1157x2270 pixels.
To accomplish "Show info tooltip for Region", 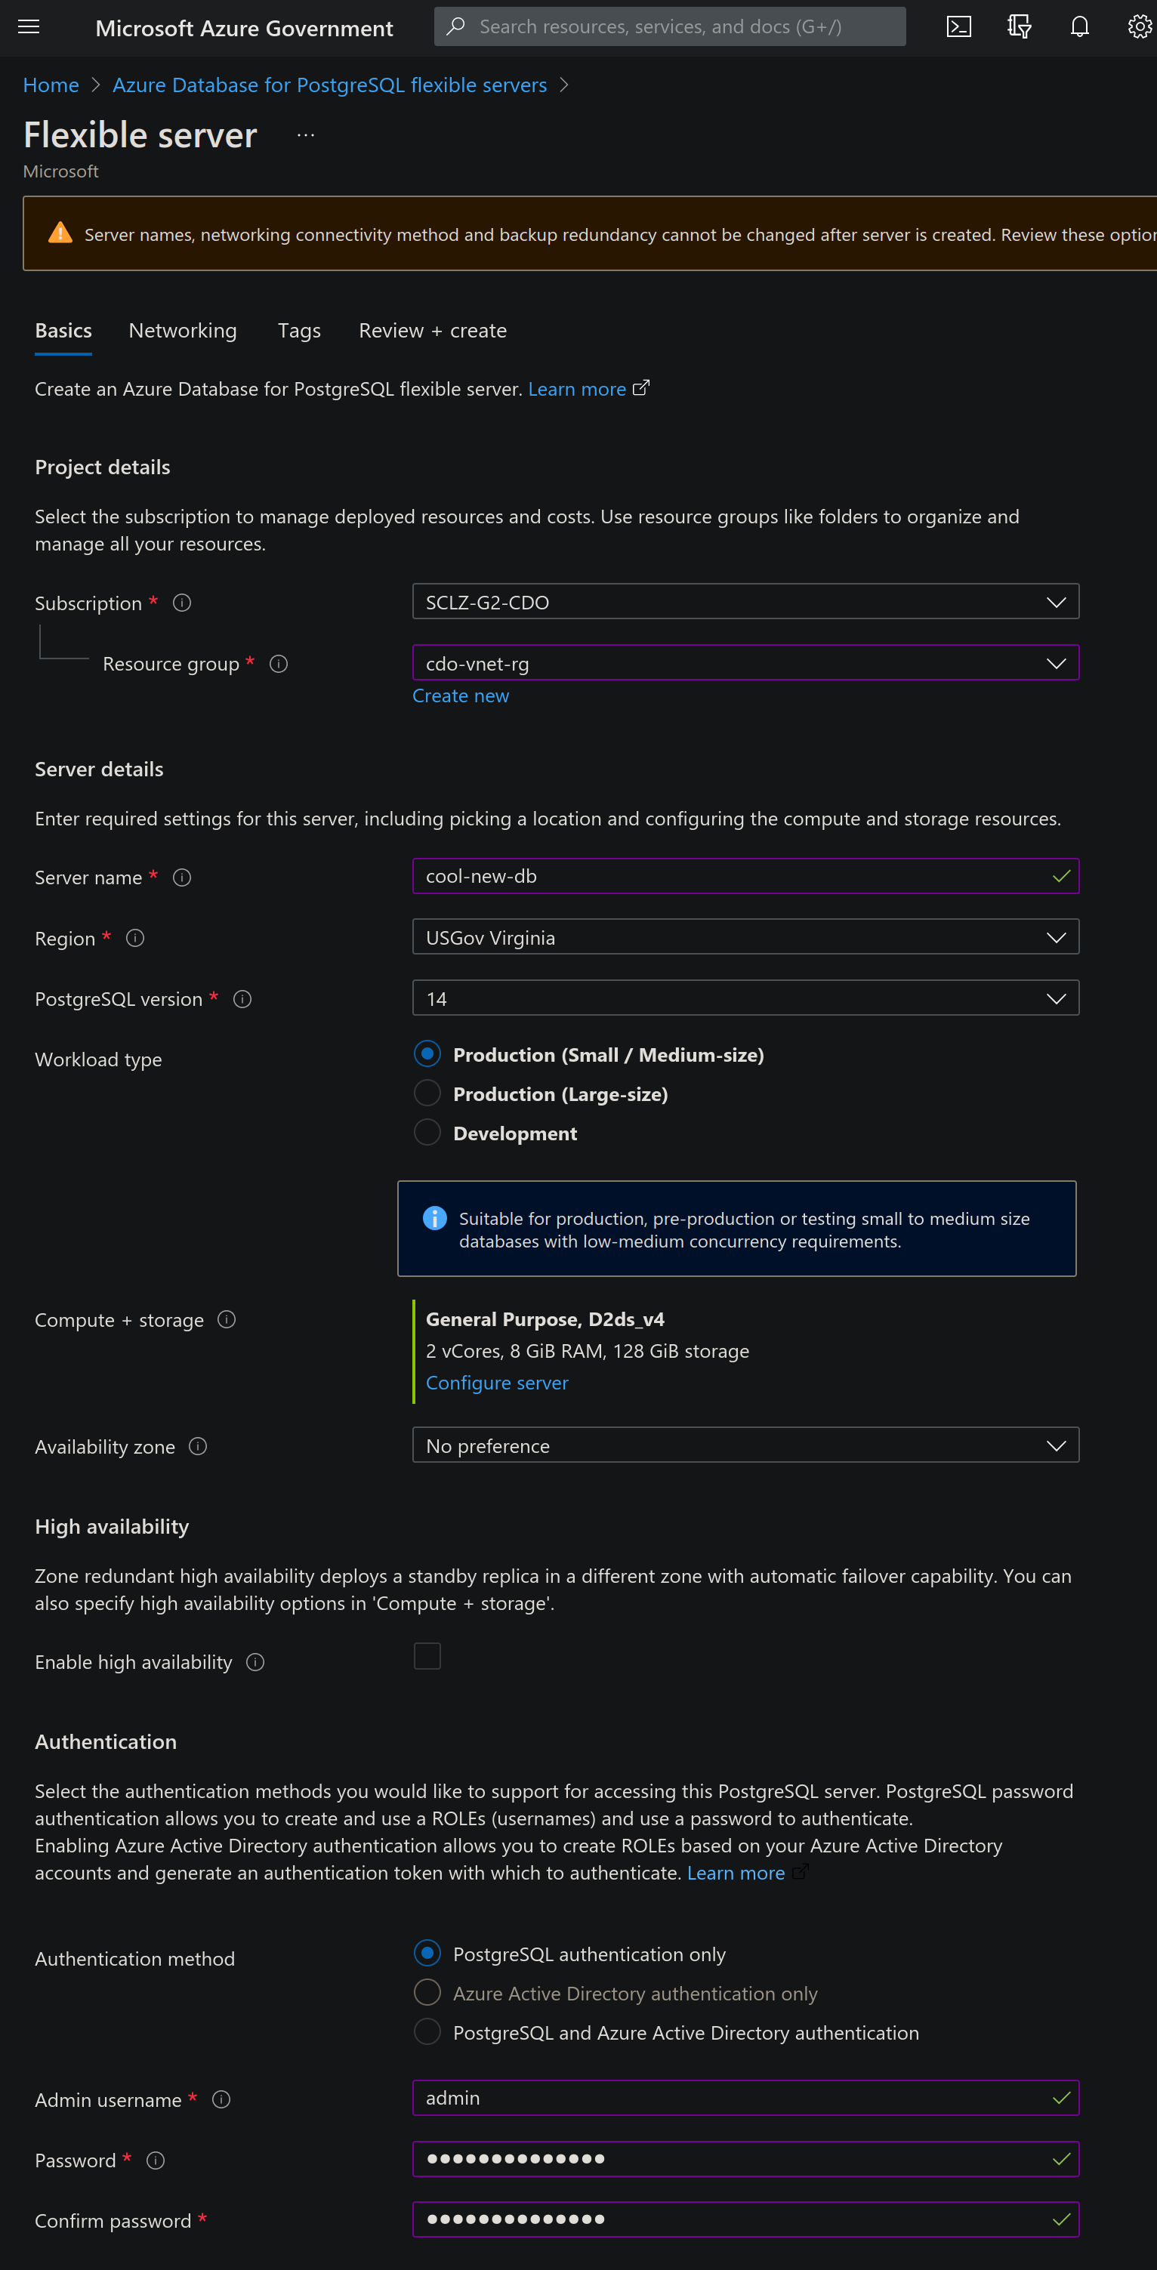I will (x=135, y=938).
